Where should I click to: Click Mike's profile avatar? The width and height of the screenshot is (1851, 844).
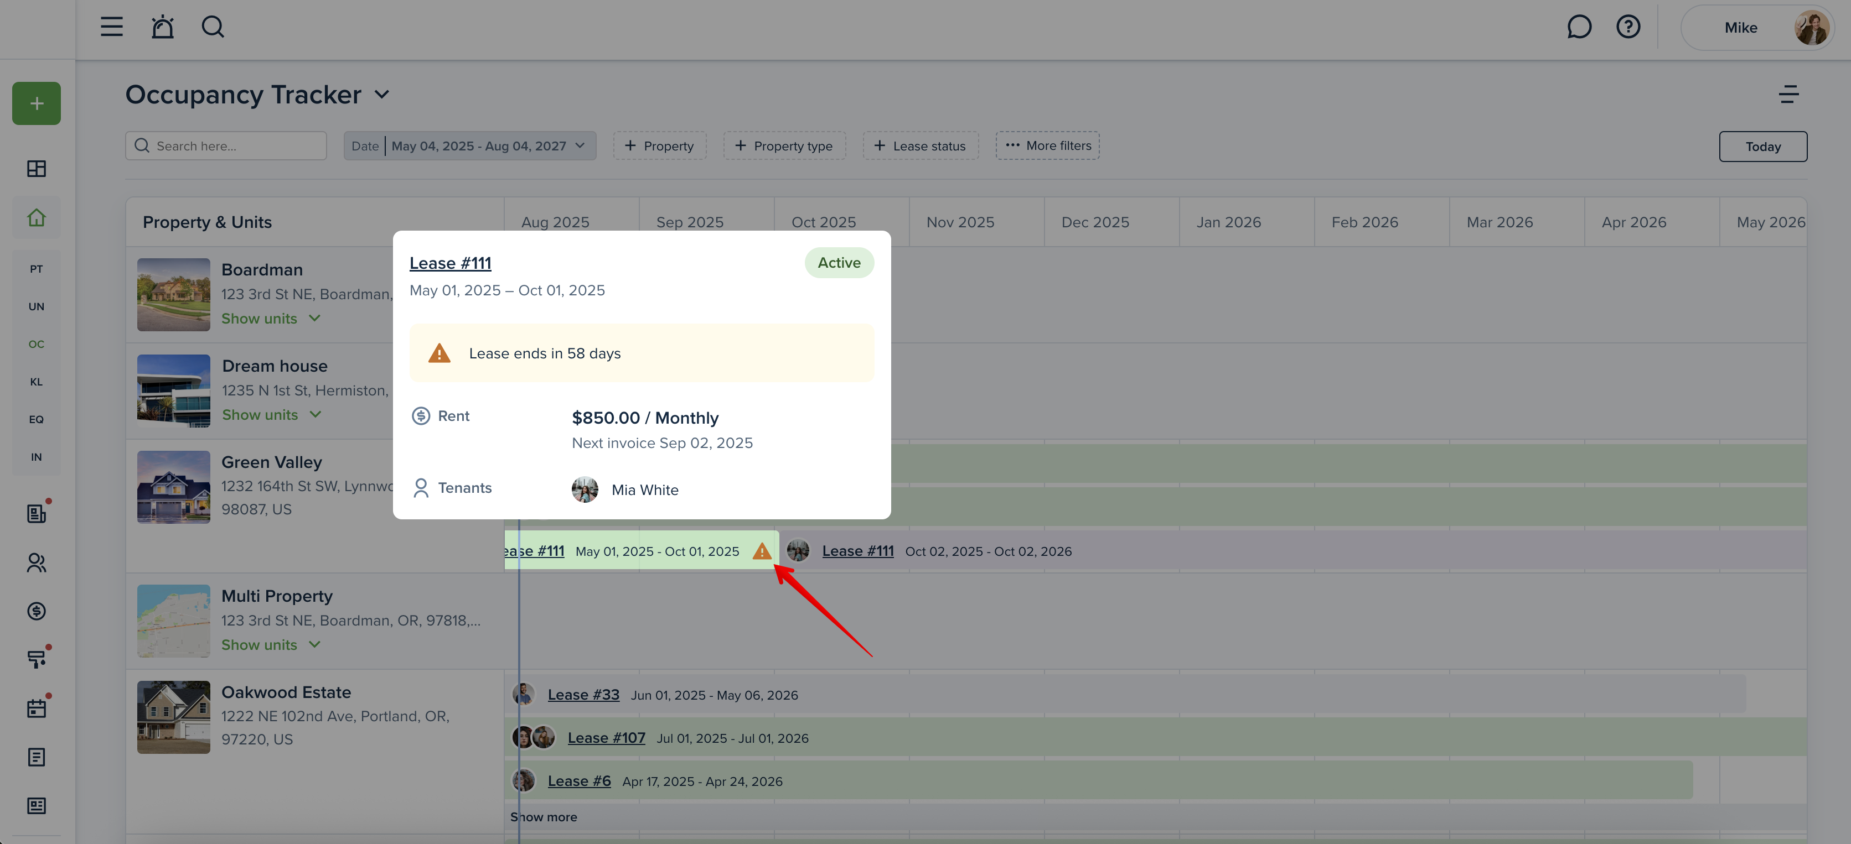coord(1811,27)
